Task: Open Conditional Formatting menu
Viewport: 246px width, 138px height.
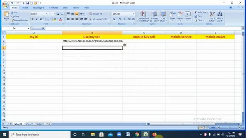Action: click(143, 16)
